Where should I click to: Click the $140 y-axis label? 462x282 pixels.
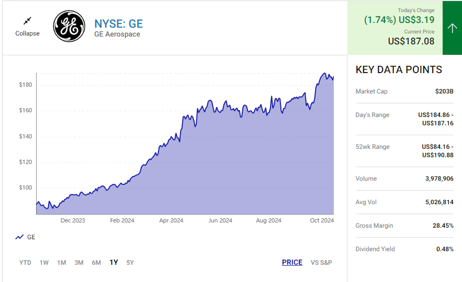pyautogui.click(x=26, y=136)
